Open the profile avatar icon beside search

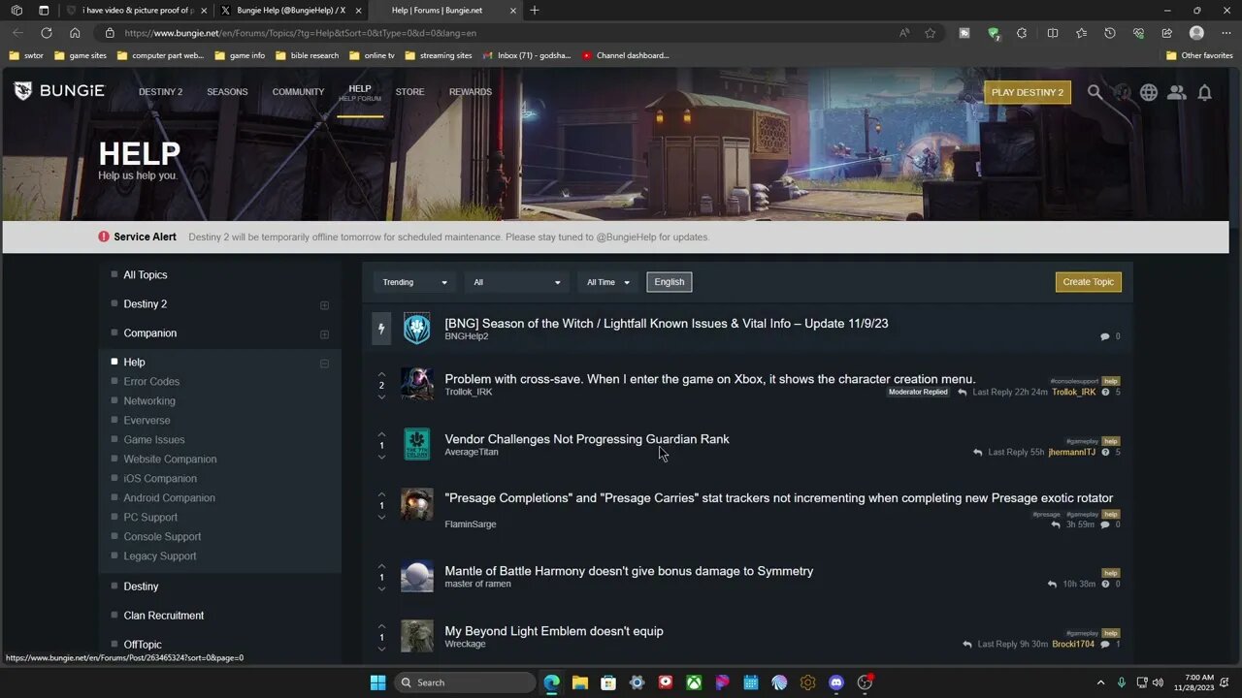tap(1123, 92)
